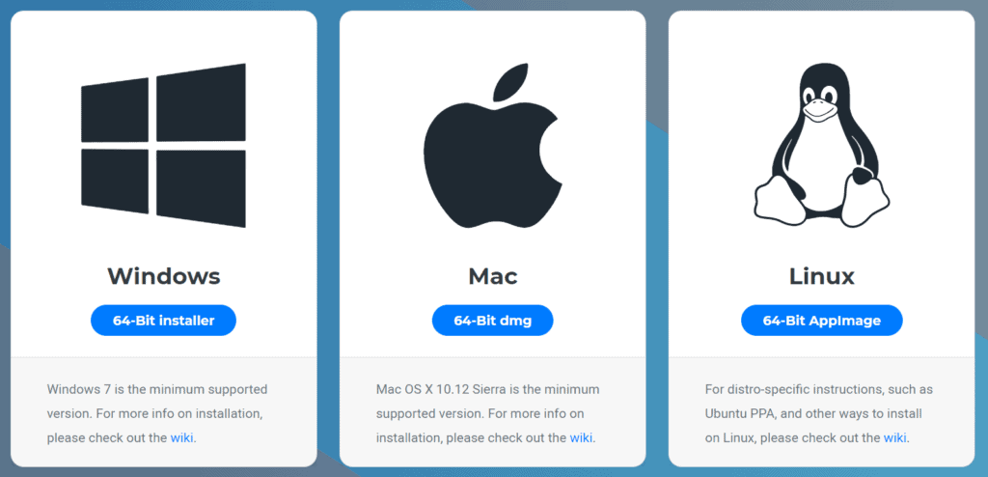Download the Windows 64-Bit installer
Screen dimensions: 988x477
[x=163, y=321]
